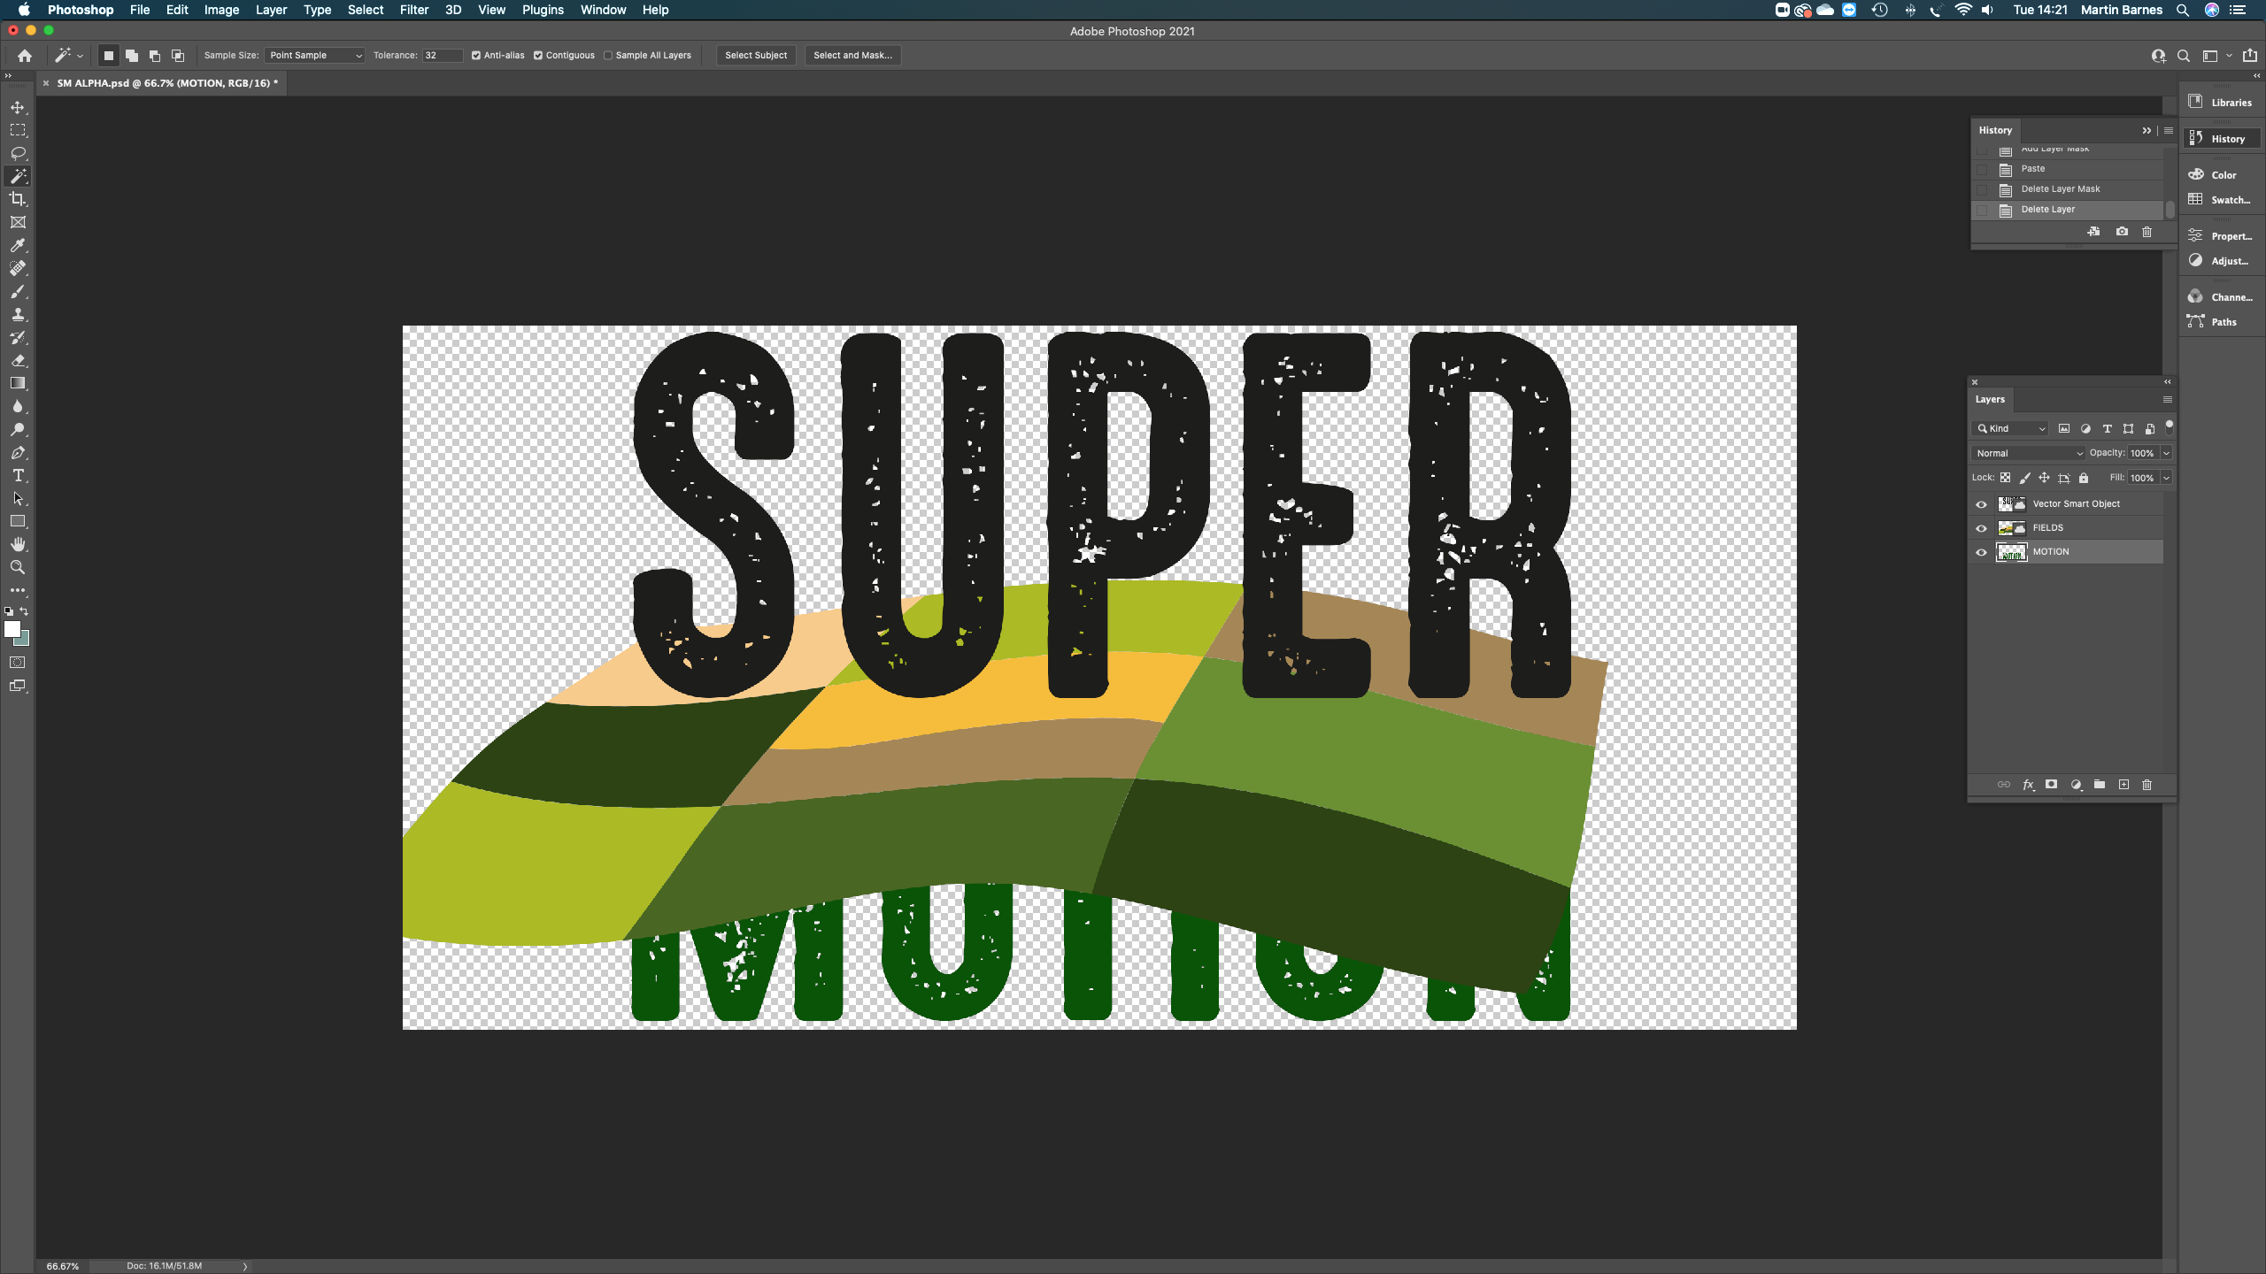Open the Filter menu
The height and width of the screenshot is (1274, 2266).
pyautogui.click(x=413, y=10)
